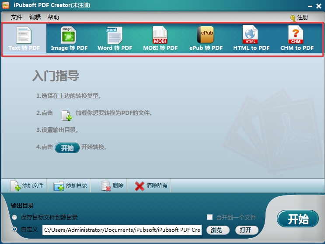This screenshot has width=325, height=244.
Task: Click the output directory path field
Action: (x=122, y=230)
